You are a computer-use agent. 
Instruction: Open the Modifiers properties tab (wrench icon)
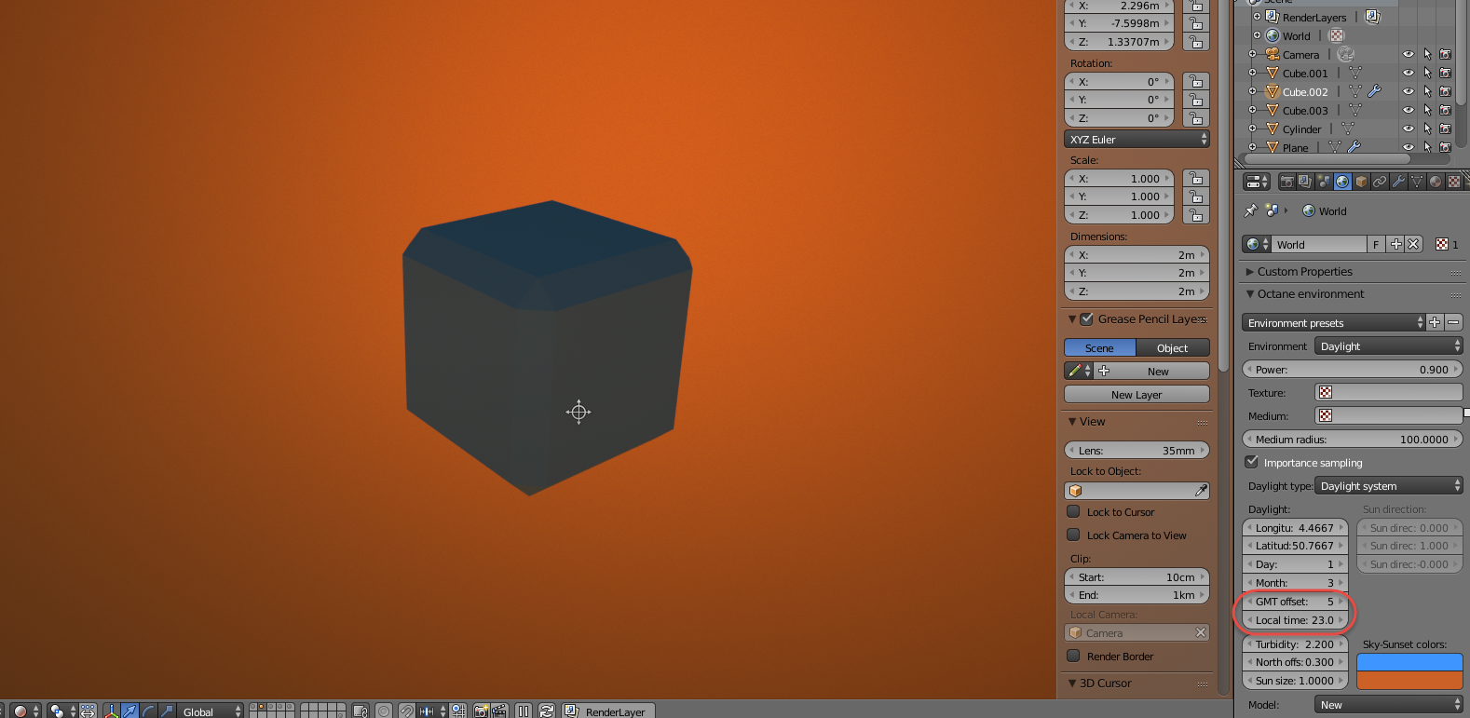click(x=1398, y=182)
